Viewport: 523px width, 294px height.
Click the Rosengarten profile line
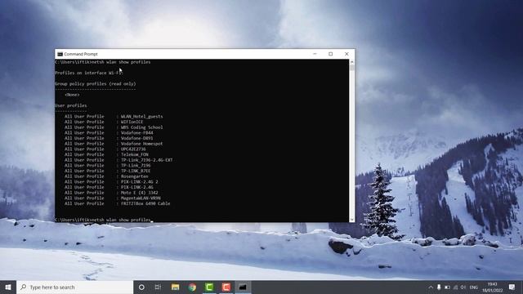106,176
